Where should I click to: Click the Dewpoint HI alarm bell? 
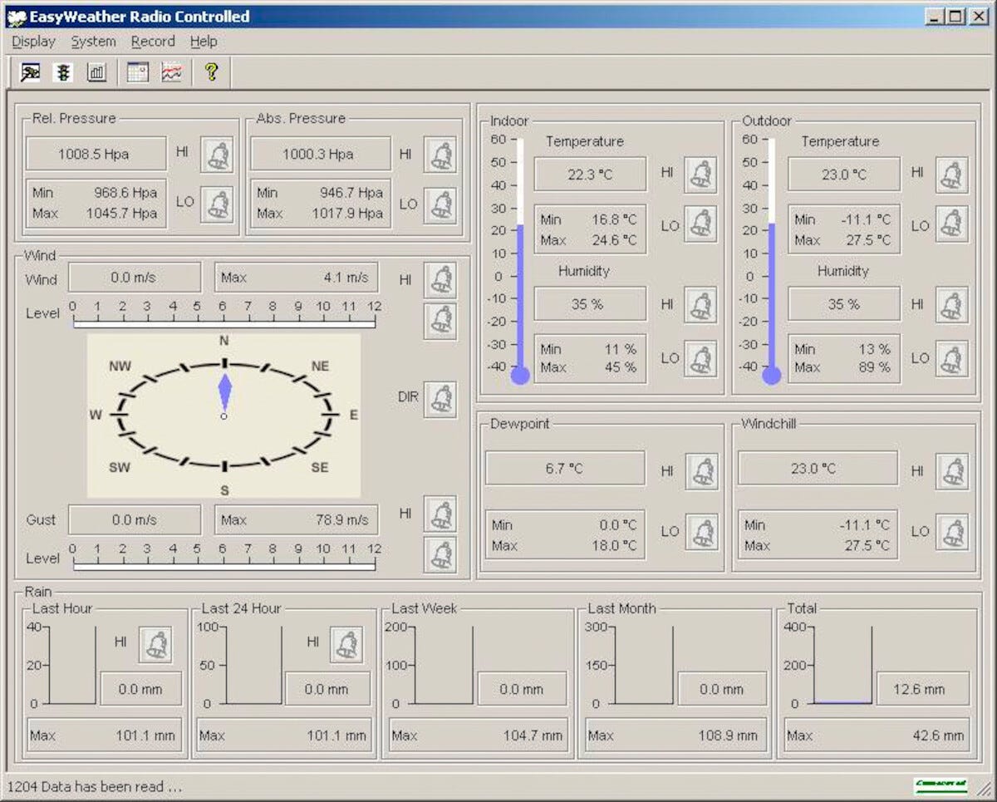(702, 471)
